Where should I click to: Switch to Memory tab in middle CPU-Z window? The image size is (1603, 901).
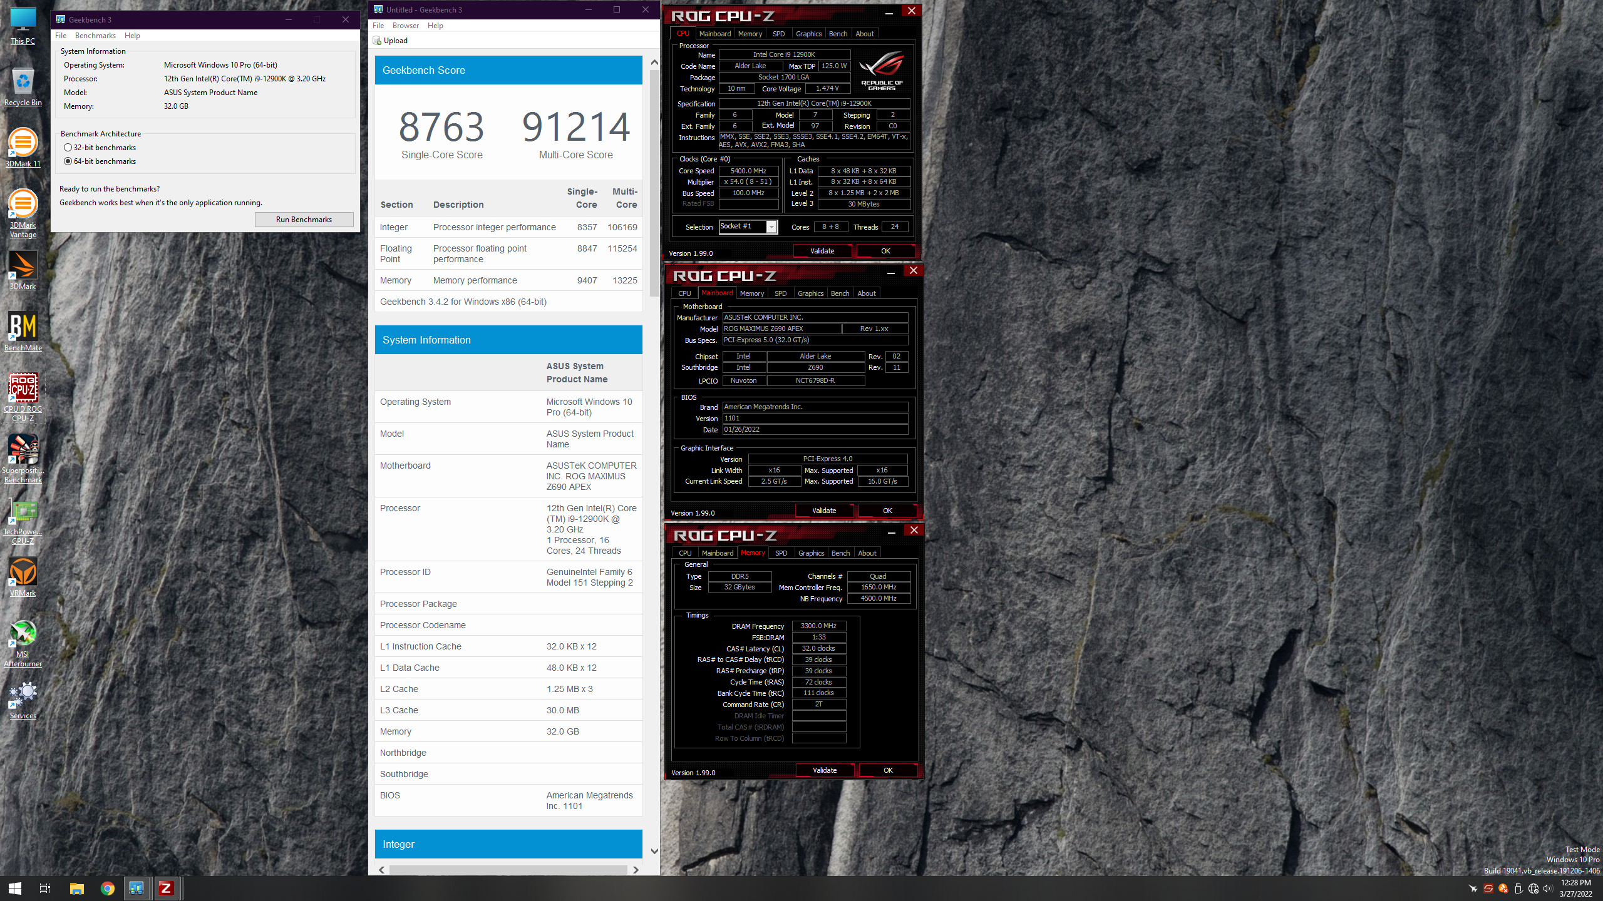(751, 293)
